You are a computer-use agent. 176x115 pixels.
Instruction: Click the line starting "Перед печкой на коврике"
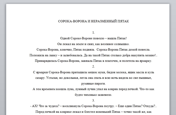coord(93,112)
